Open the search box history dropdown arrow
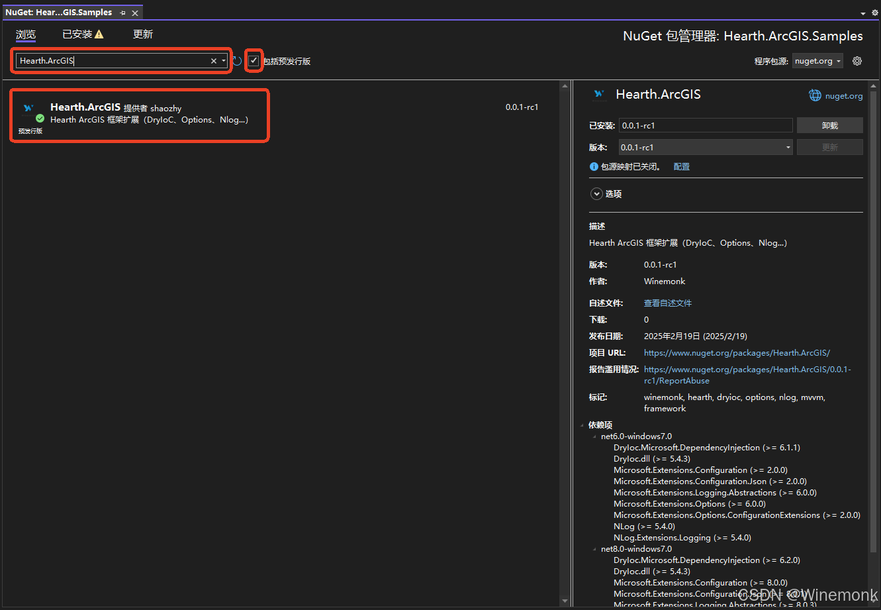Screen dimensions: 881x610 point(224,61)
